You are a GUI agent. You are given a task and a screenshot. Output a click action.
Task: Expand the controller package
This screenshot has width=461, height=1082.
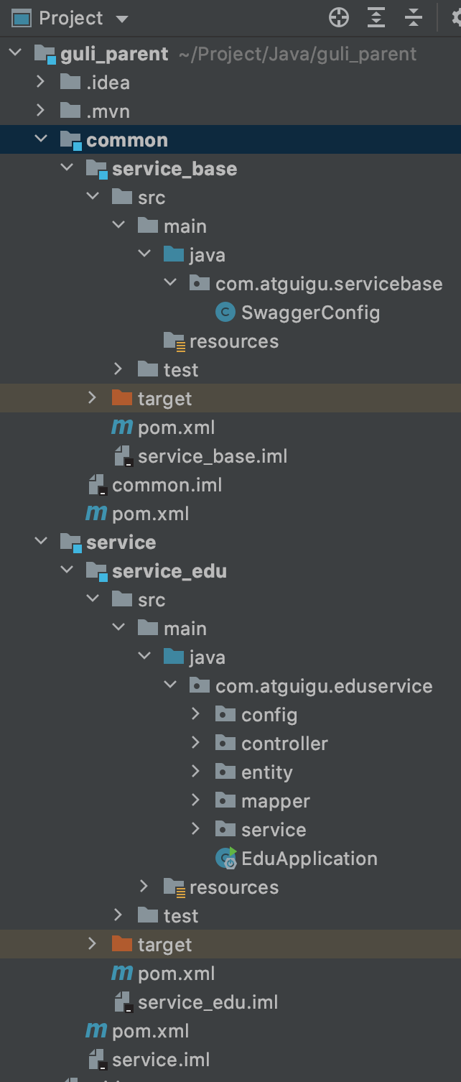tap(195, 743)
